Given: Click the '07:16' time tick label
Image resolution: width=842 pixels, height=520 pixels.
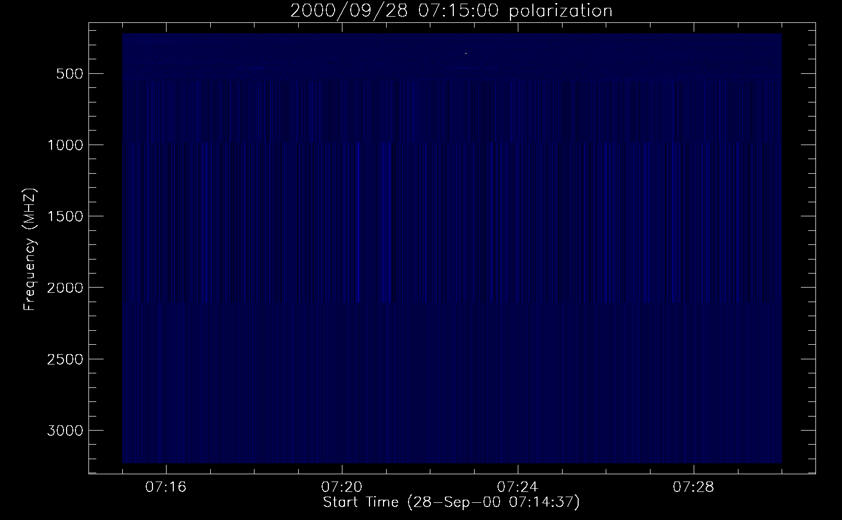Looking at the screenshot, I should (166, 487).
